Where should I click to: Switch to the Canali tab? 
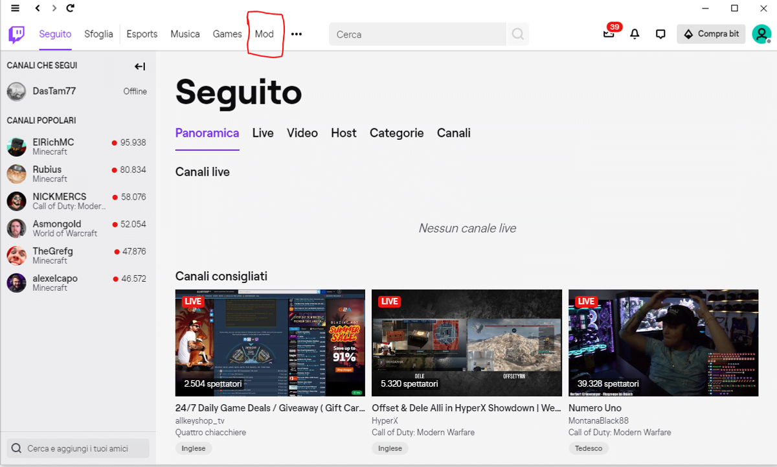tap(454, 133)
